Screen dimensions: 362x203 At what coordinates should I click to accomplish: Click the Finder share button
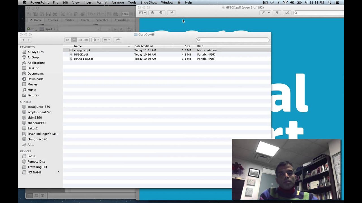pyautogui.click(x=118, y=40)
